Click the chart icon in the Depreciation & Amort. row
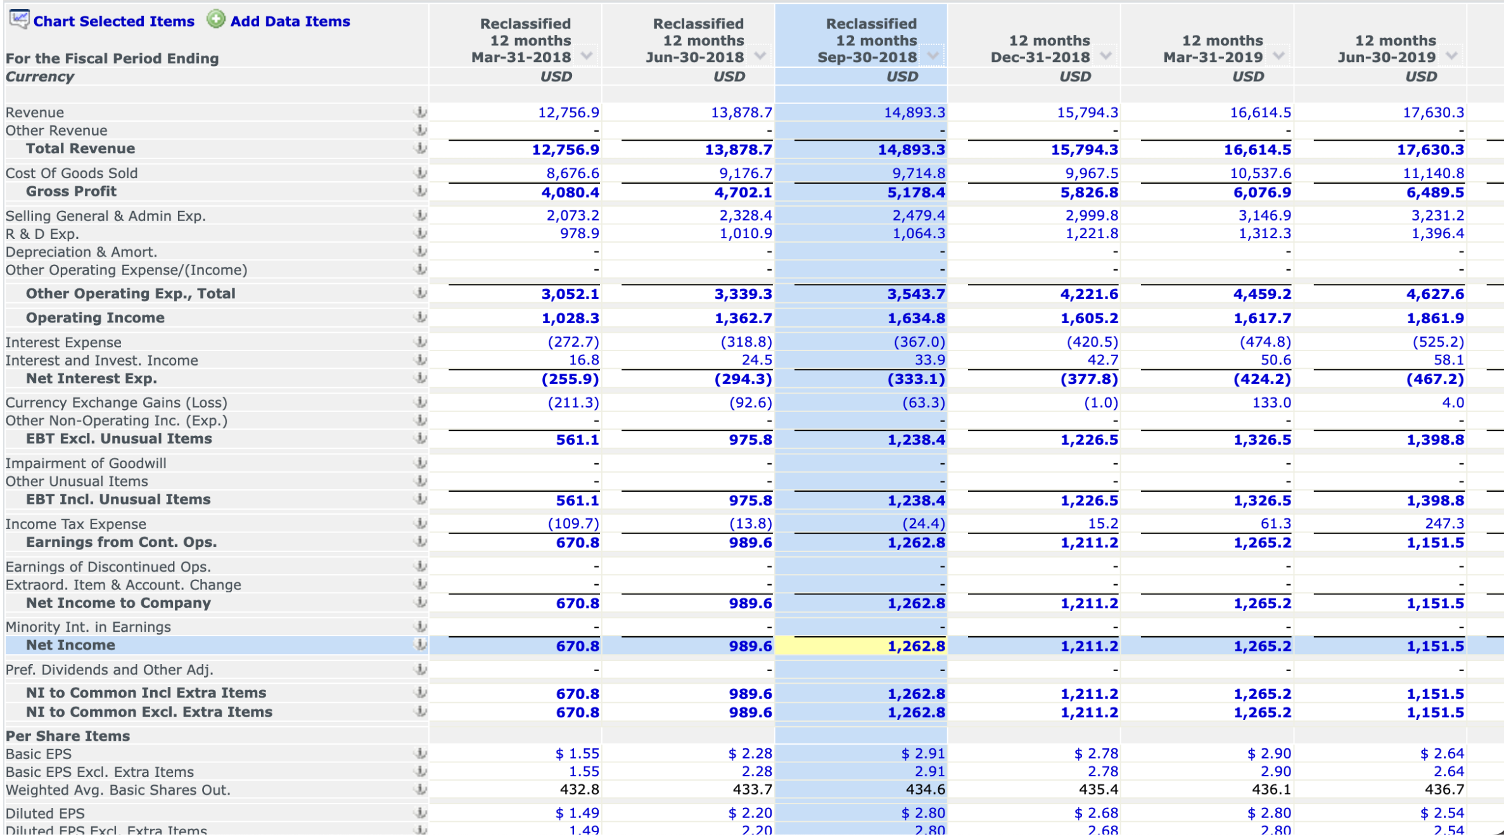The height and width of the screenshot is (839, 1504). point(419,252)
